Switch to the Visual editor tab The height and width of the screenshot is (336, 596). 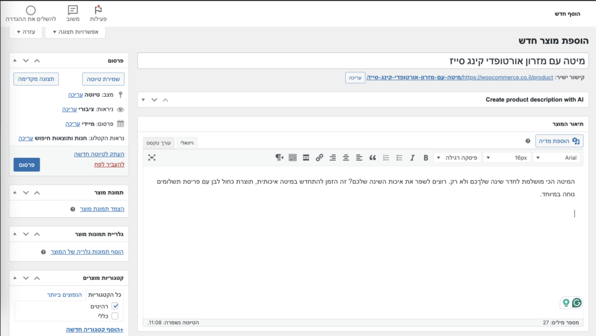click(187, 143)
